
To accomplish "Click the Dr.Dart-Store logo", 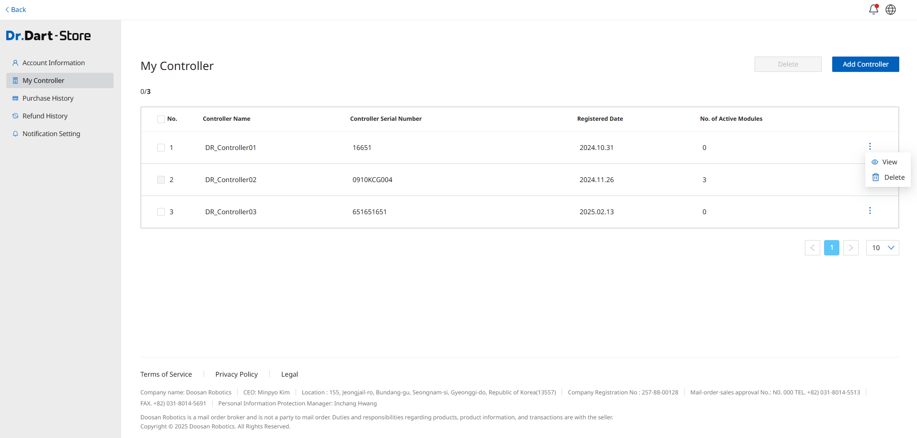I will coord(48,36).
